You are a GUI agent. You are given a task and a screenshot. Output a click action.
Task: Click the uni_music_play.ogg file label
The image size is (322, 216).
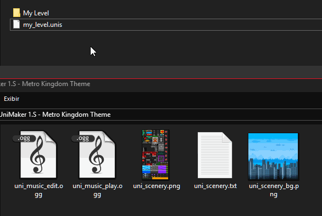[x=97, y=190]
